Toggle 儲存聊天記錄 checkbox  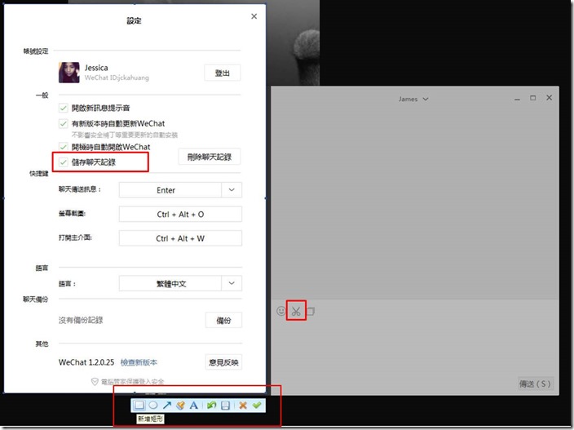click(x=64, y=162)
